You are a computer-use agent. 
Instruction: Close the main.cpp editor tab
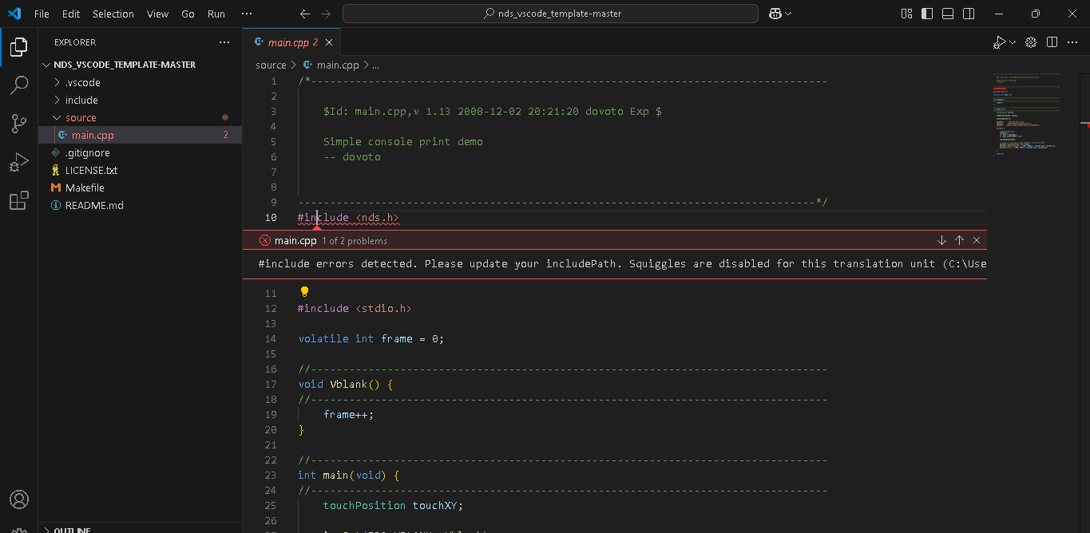pyautogui.click(x=330, y=42)
